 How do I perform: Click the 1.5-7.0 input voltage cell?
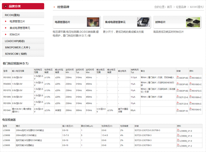point(71,135)
